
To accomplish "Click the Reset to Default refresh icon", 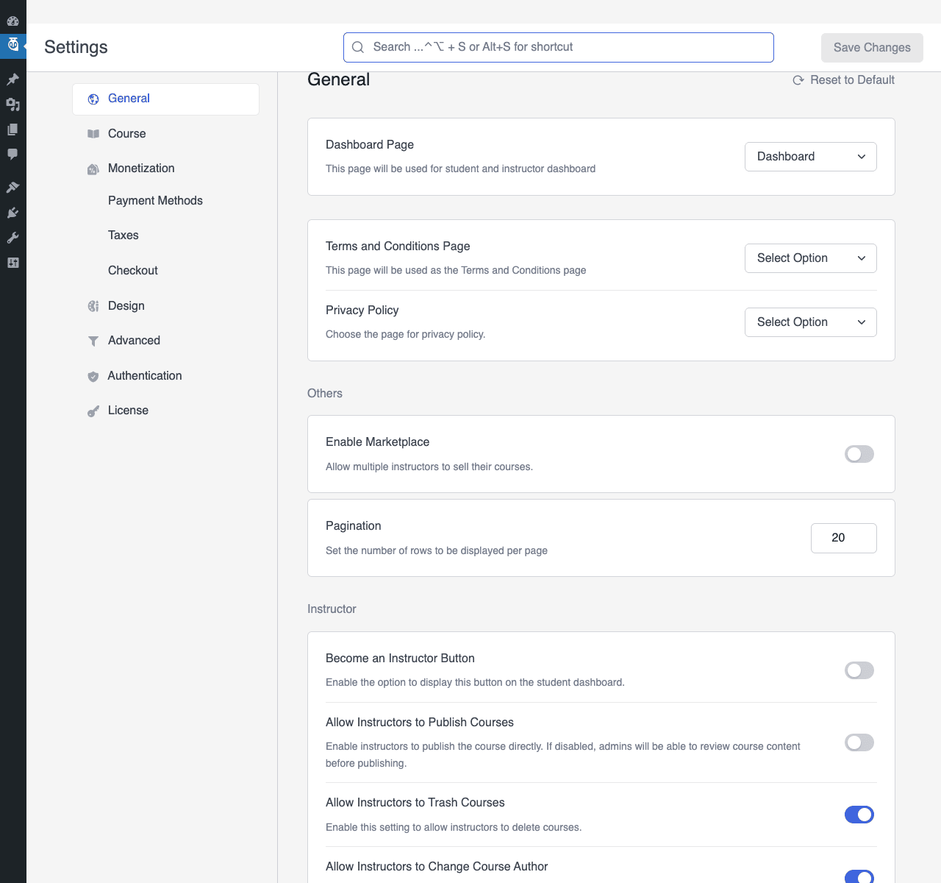I will 798,80.
